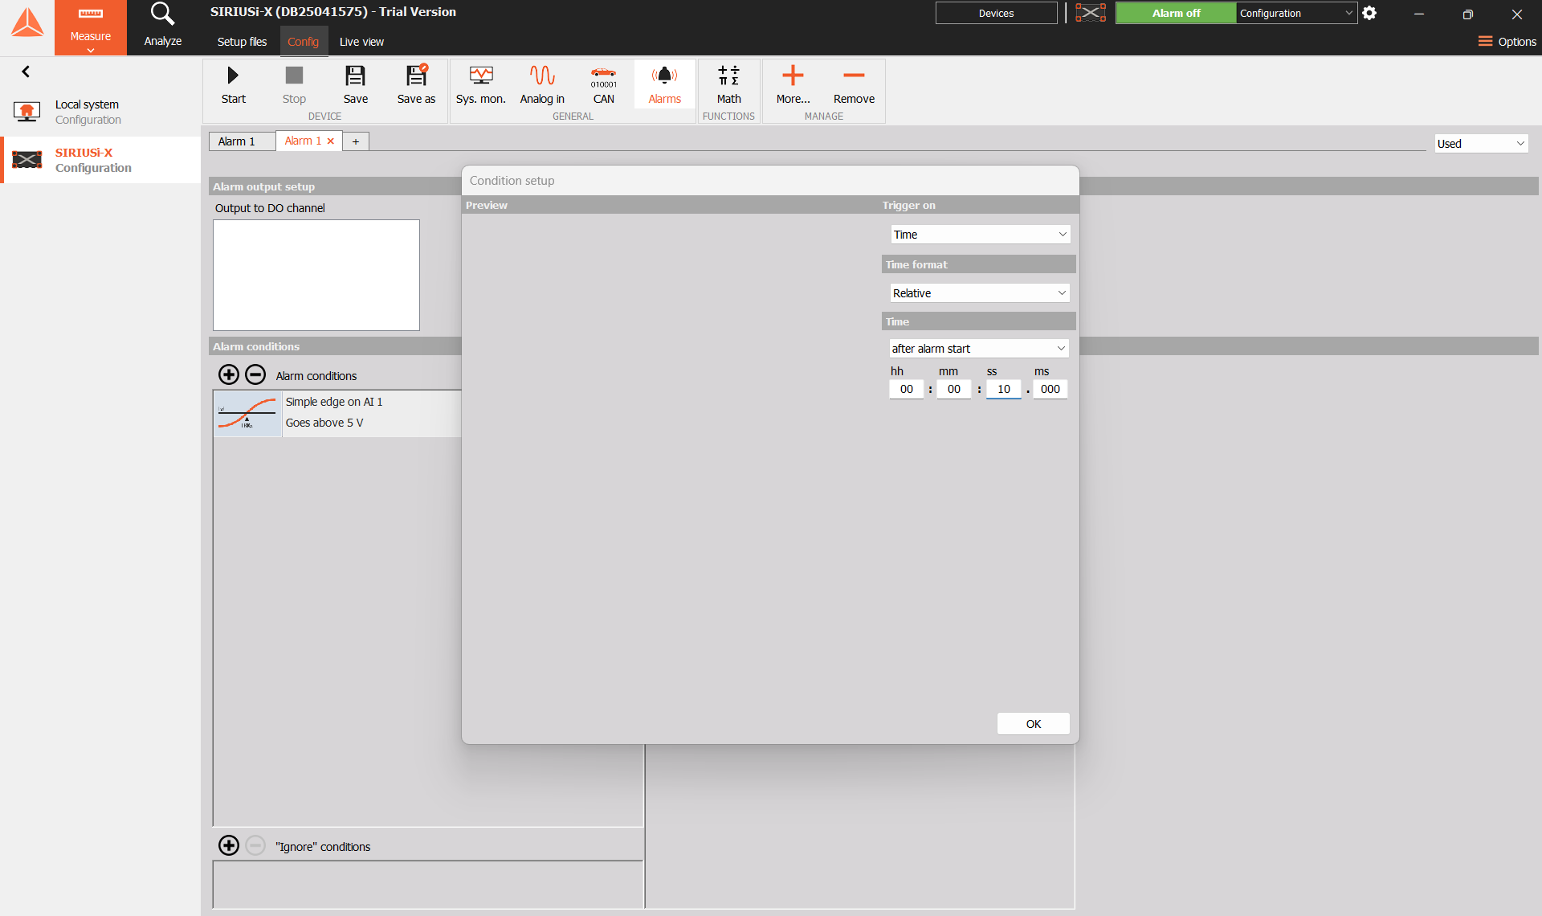The width and height of the screenshot is (1542, 916).
Task: Click the Start playback icon
Action: point(233,76)
